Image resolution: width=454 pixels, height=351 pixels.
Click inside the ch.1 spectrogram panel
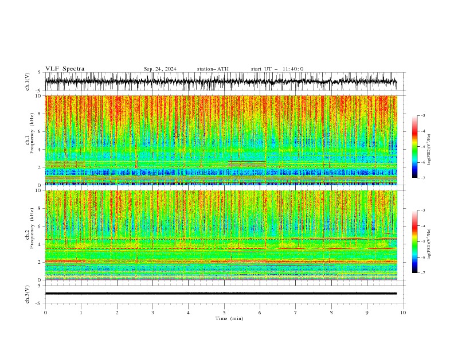tap(221, 140)
